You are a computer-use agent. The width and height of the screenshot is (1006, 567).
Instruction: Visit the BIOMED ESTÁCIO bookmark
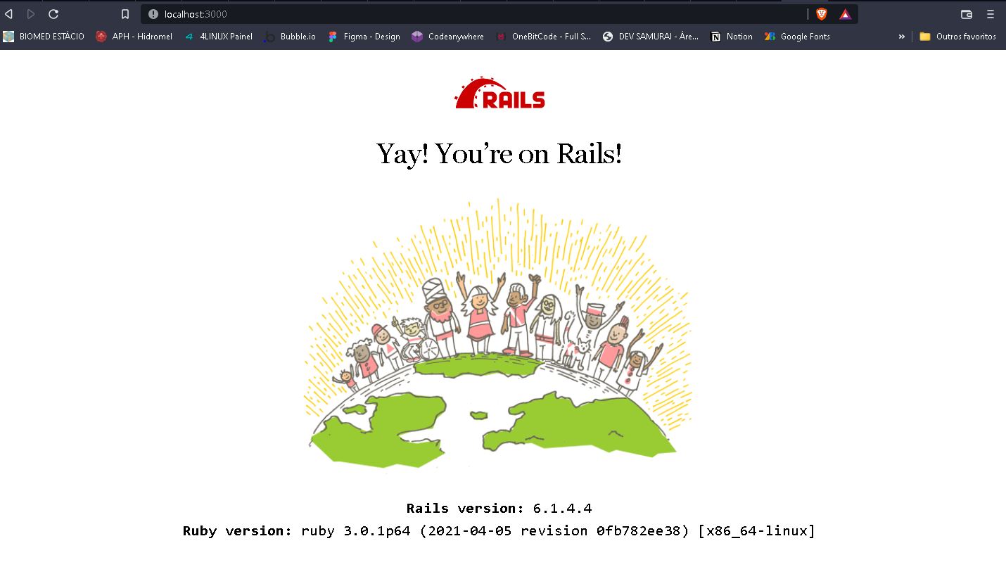pyautogui.click(x=44, y=37)
